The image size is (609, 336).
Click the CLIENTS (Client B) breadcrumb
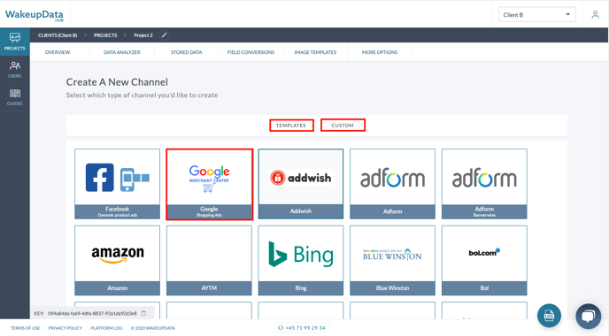click(x=58, y=35)
